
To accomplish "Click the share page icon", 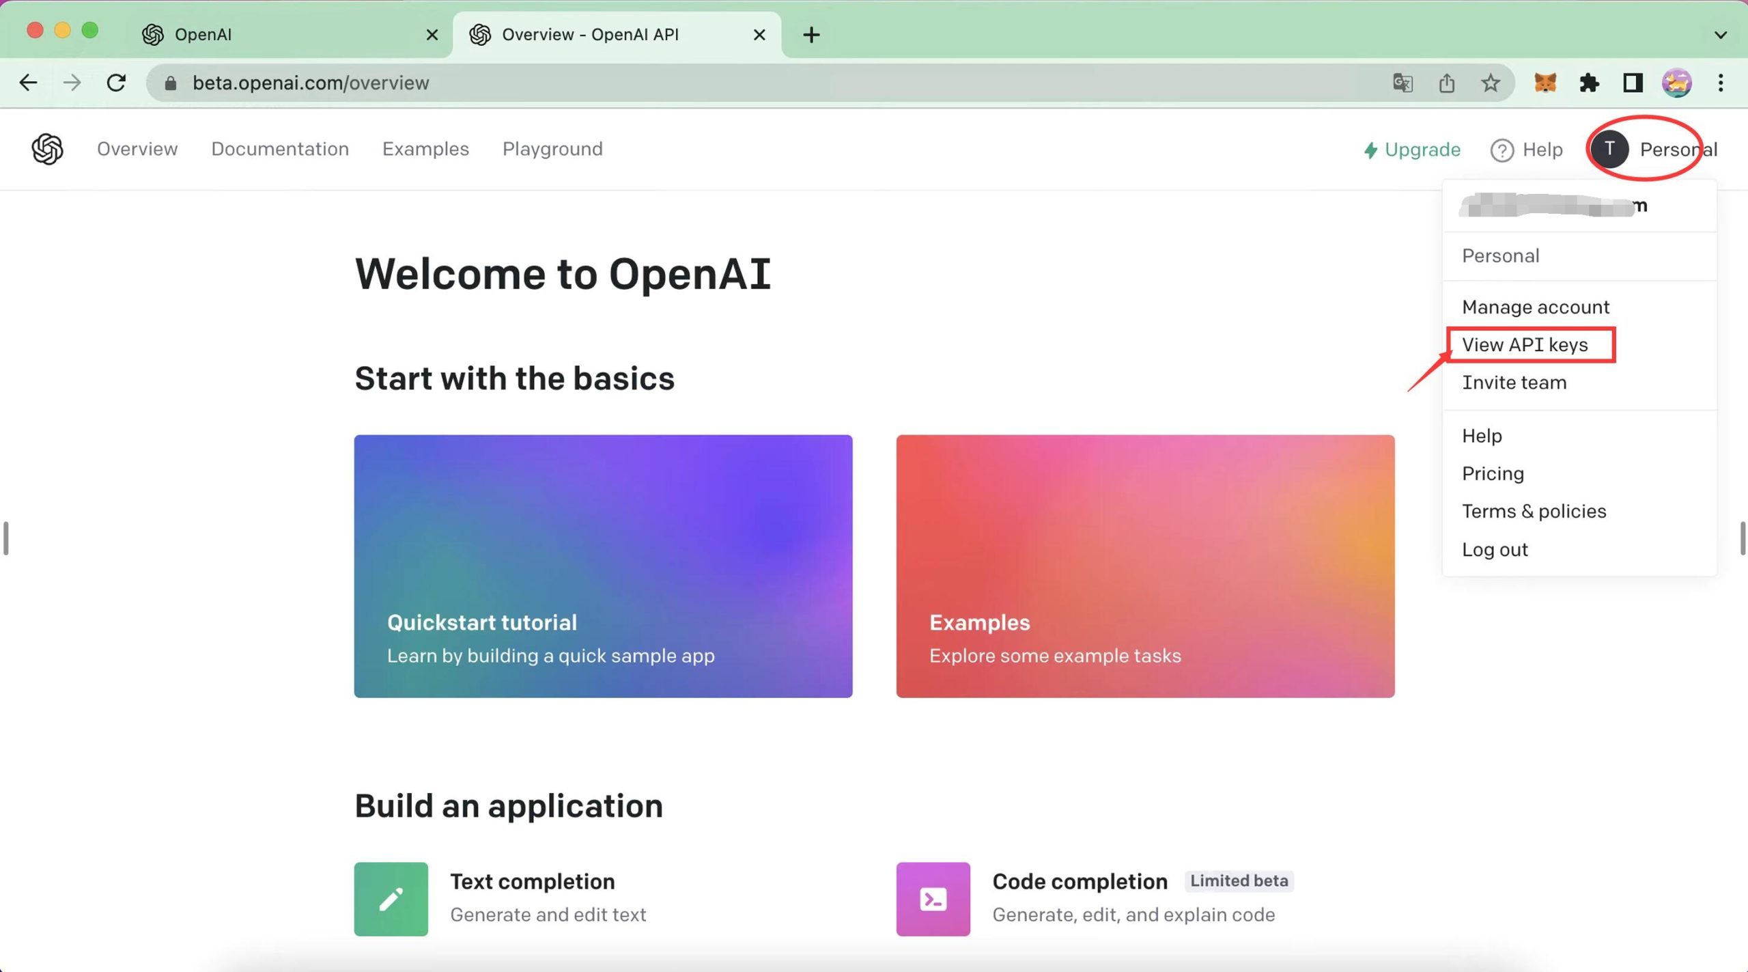I will tap(1446, 83).
